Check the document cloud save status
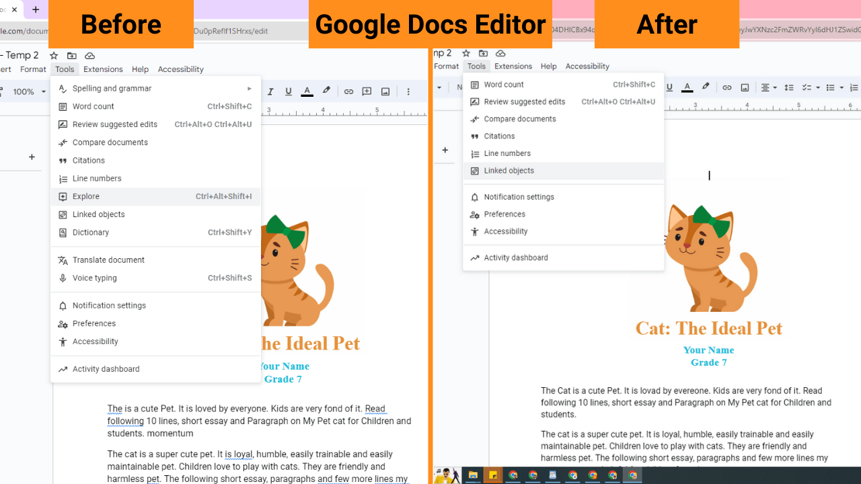This screenshot has height=484, width=861. [x=89, y=56]
